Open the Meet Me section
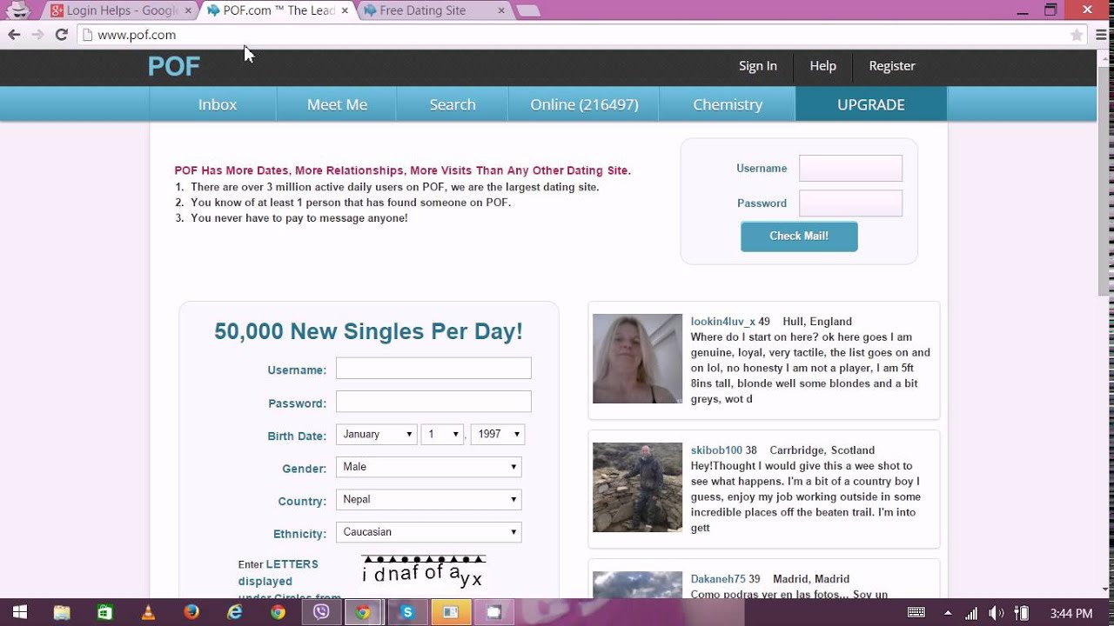The width and height of the screenshot is (1114, 626). [337, 104]
